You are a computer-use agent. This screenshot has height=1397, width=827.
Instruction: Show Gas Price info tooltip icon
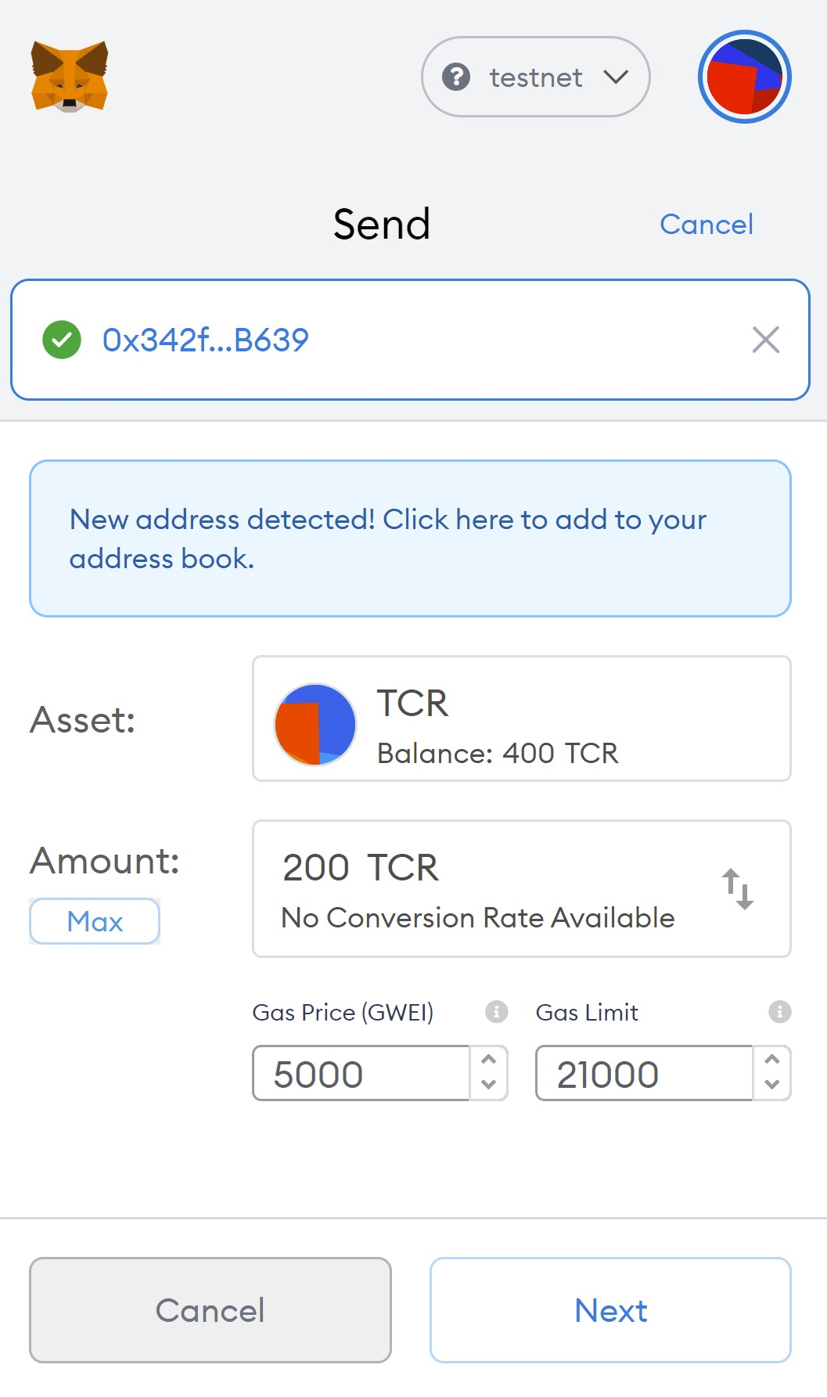496,1012
